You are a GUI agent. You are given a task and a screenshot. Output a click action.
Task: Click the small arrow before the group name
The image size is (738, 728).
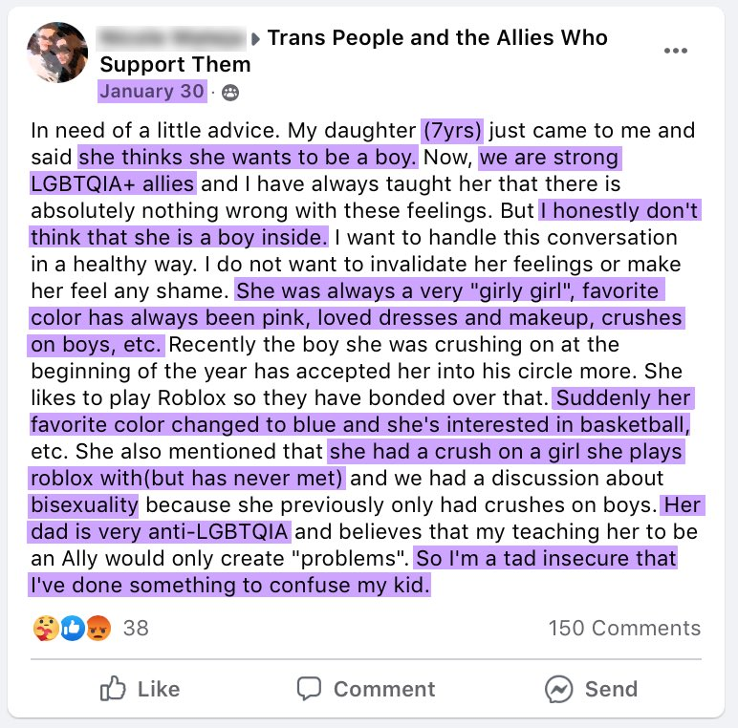coord(256,39)
